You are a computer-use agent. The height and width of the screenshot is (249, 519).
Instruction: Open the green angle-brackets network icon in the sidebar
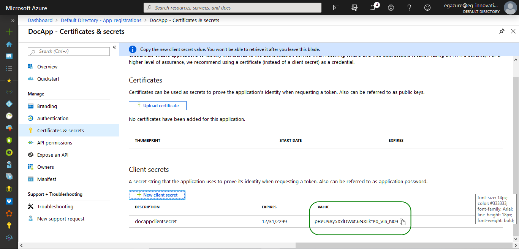coord(9,92)
